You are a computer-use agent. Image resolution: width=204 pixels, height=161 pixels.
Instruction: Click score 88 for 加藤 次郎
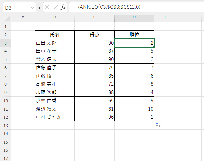pyautogui.click(x=95, y=92)
